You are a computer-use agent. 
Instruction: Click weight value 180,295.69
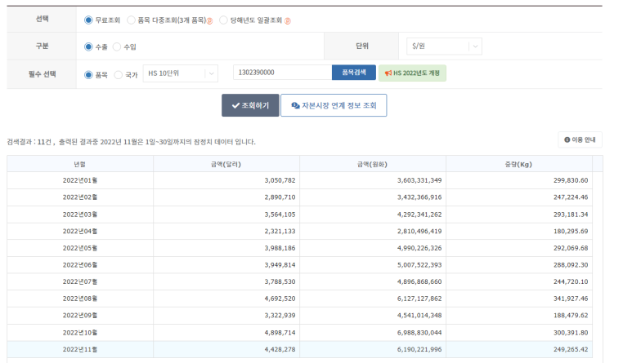tap(571, 231)
